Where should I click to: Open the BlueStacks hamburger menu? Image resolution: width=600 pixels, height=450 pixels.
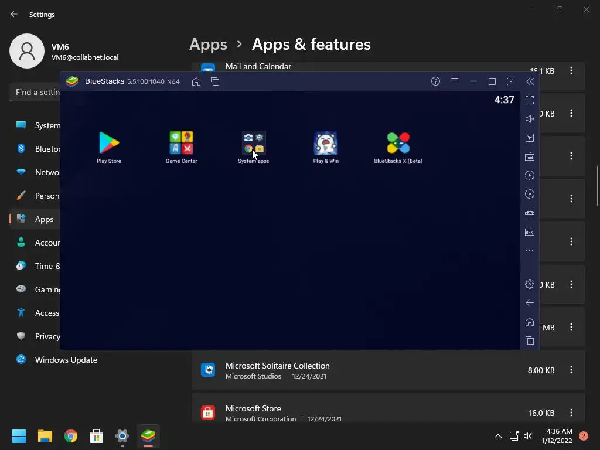pyautogui.click(x=455, y=81)
